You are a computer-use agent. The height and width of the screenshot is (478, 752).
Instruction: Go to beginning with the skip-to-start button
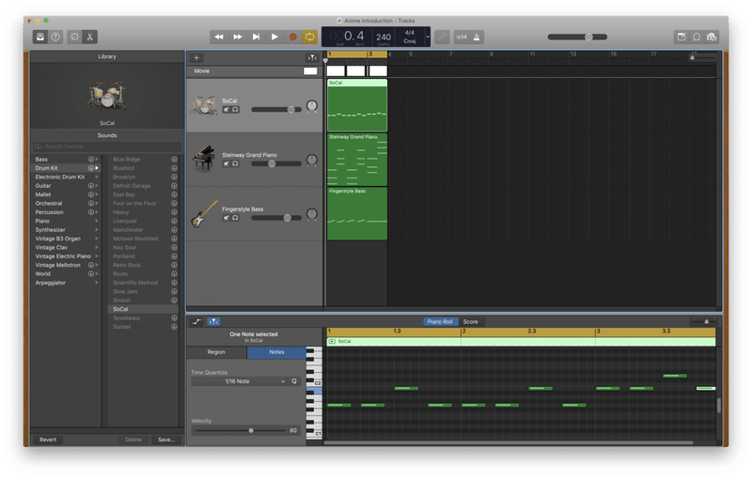(x=256, y=37)
